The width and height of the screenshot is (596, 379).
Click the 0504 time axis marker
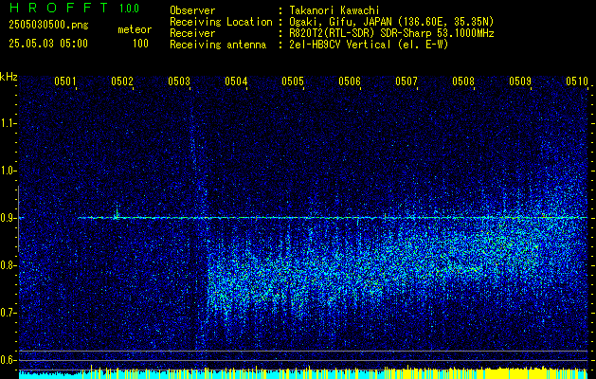236,81
